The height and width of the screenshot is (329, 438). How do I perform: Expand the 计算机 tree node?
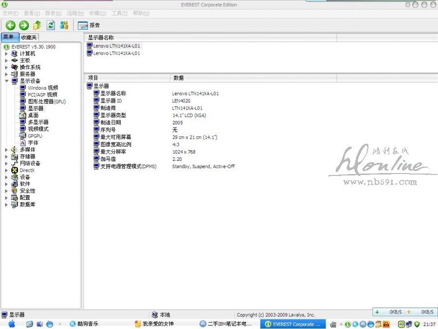click(6, 54)
